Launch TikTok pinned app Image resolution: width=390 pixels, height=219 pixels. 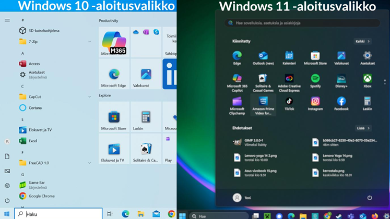tap(289, 104)
